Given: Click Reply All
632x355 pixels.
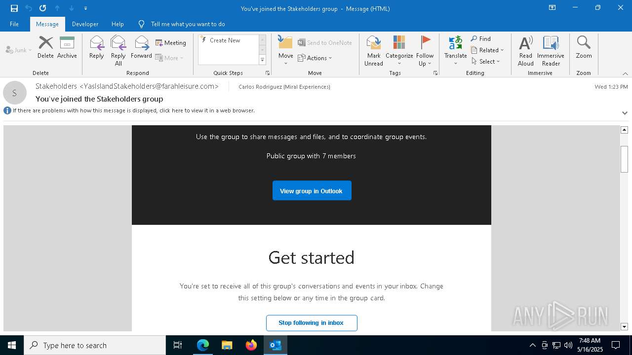Looking at the screenshot, I should point(118,50).
